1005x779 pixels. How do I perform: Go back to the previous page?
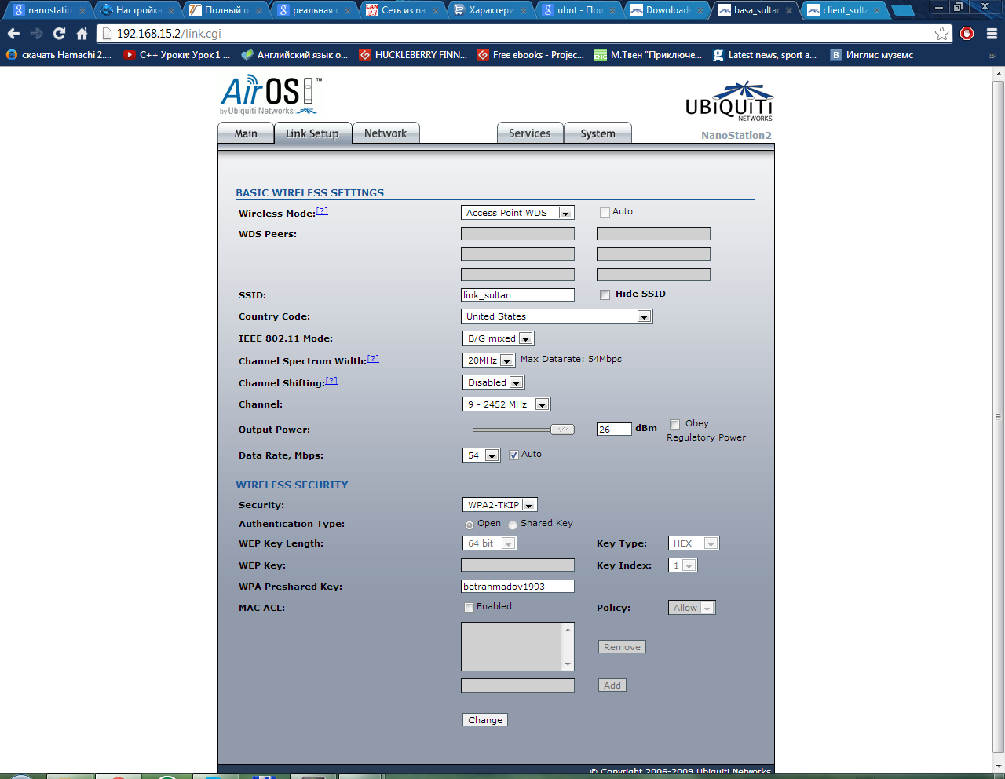coord(13,34)
